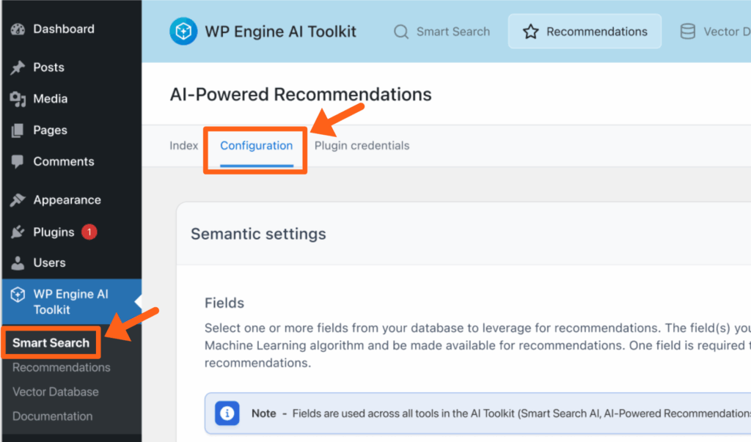
Task: Click the Media library icon
Action: [16, 98]
